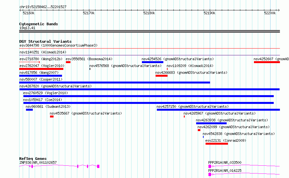Click the nsv4254526 gnomAD variant label
The image size is (289, 178).
coord(178,59)
